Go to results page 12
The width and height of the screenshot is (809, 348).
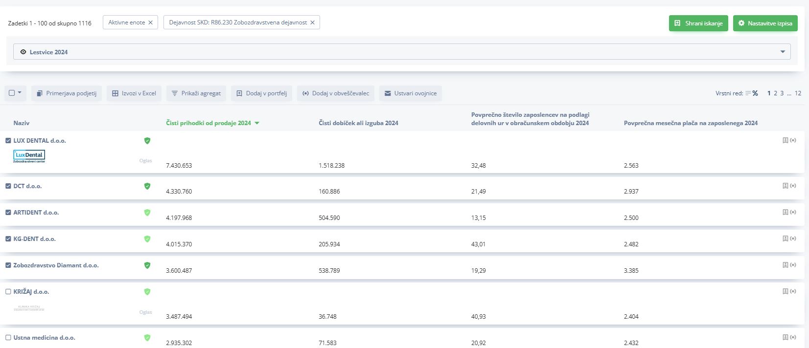(798, 93)
